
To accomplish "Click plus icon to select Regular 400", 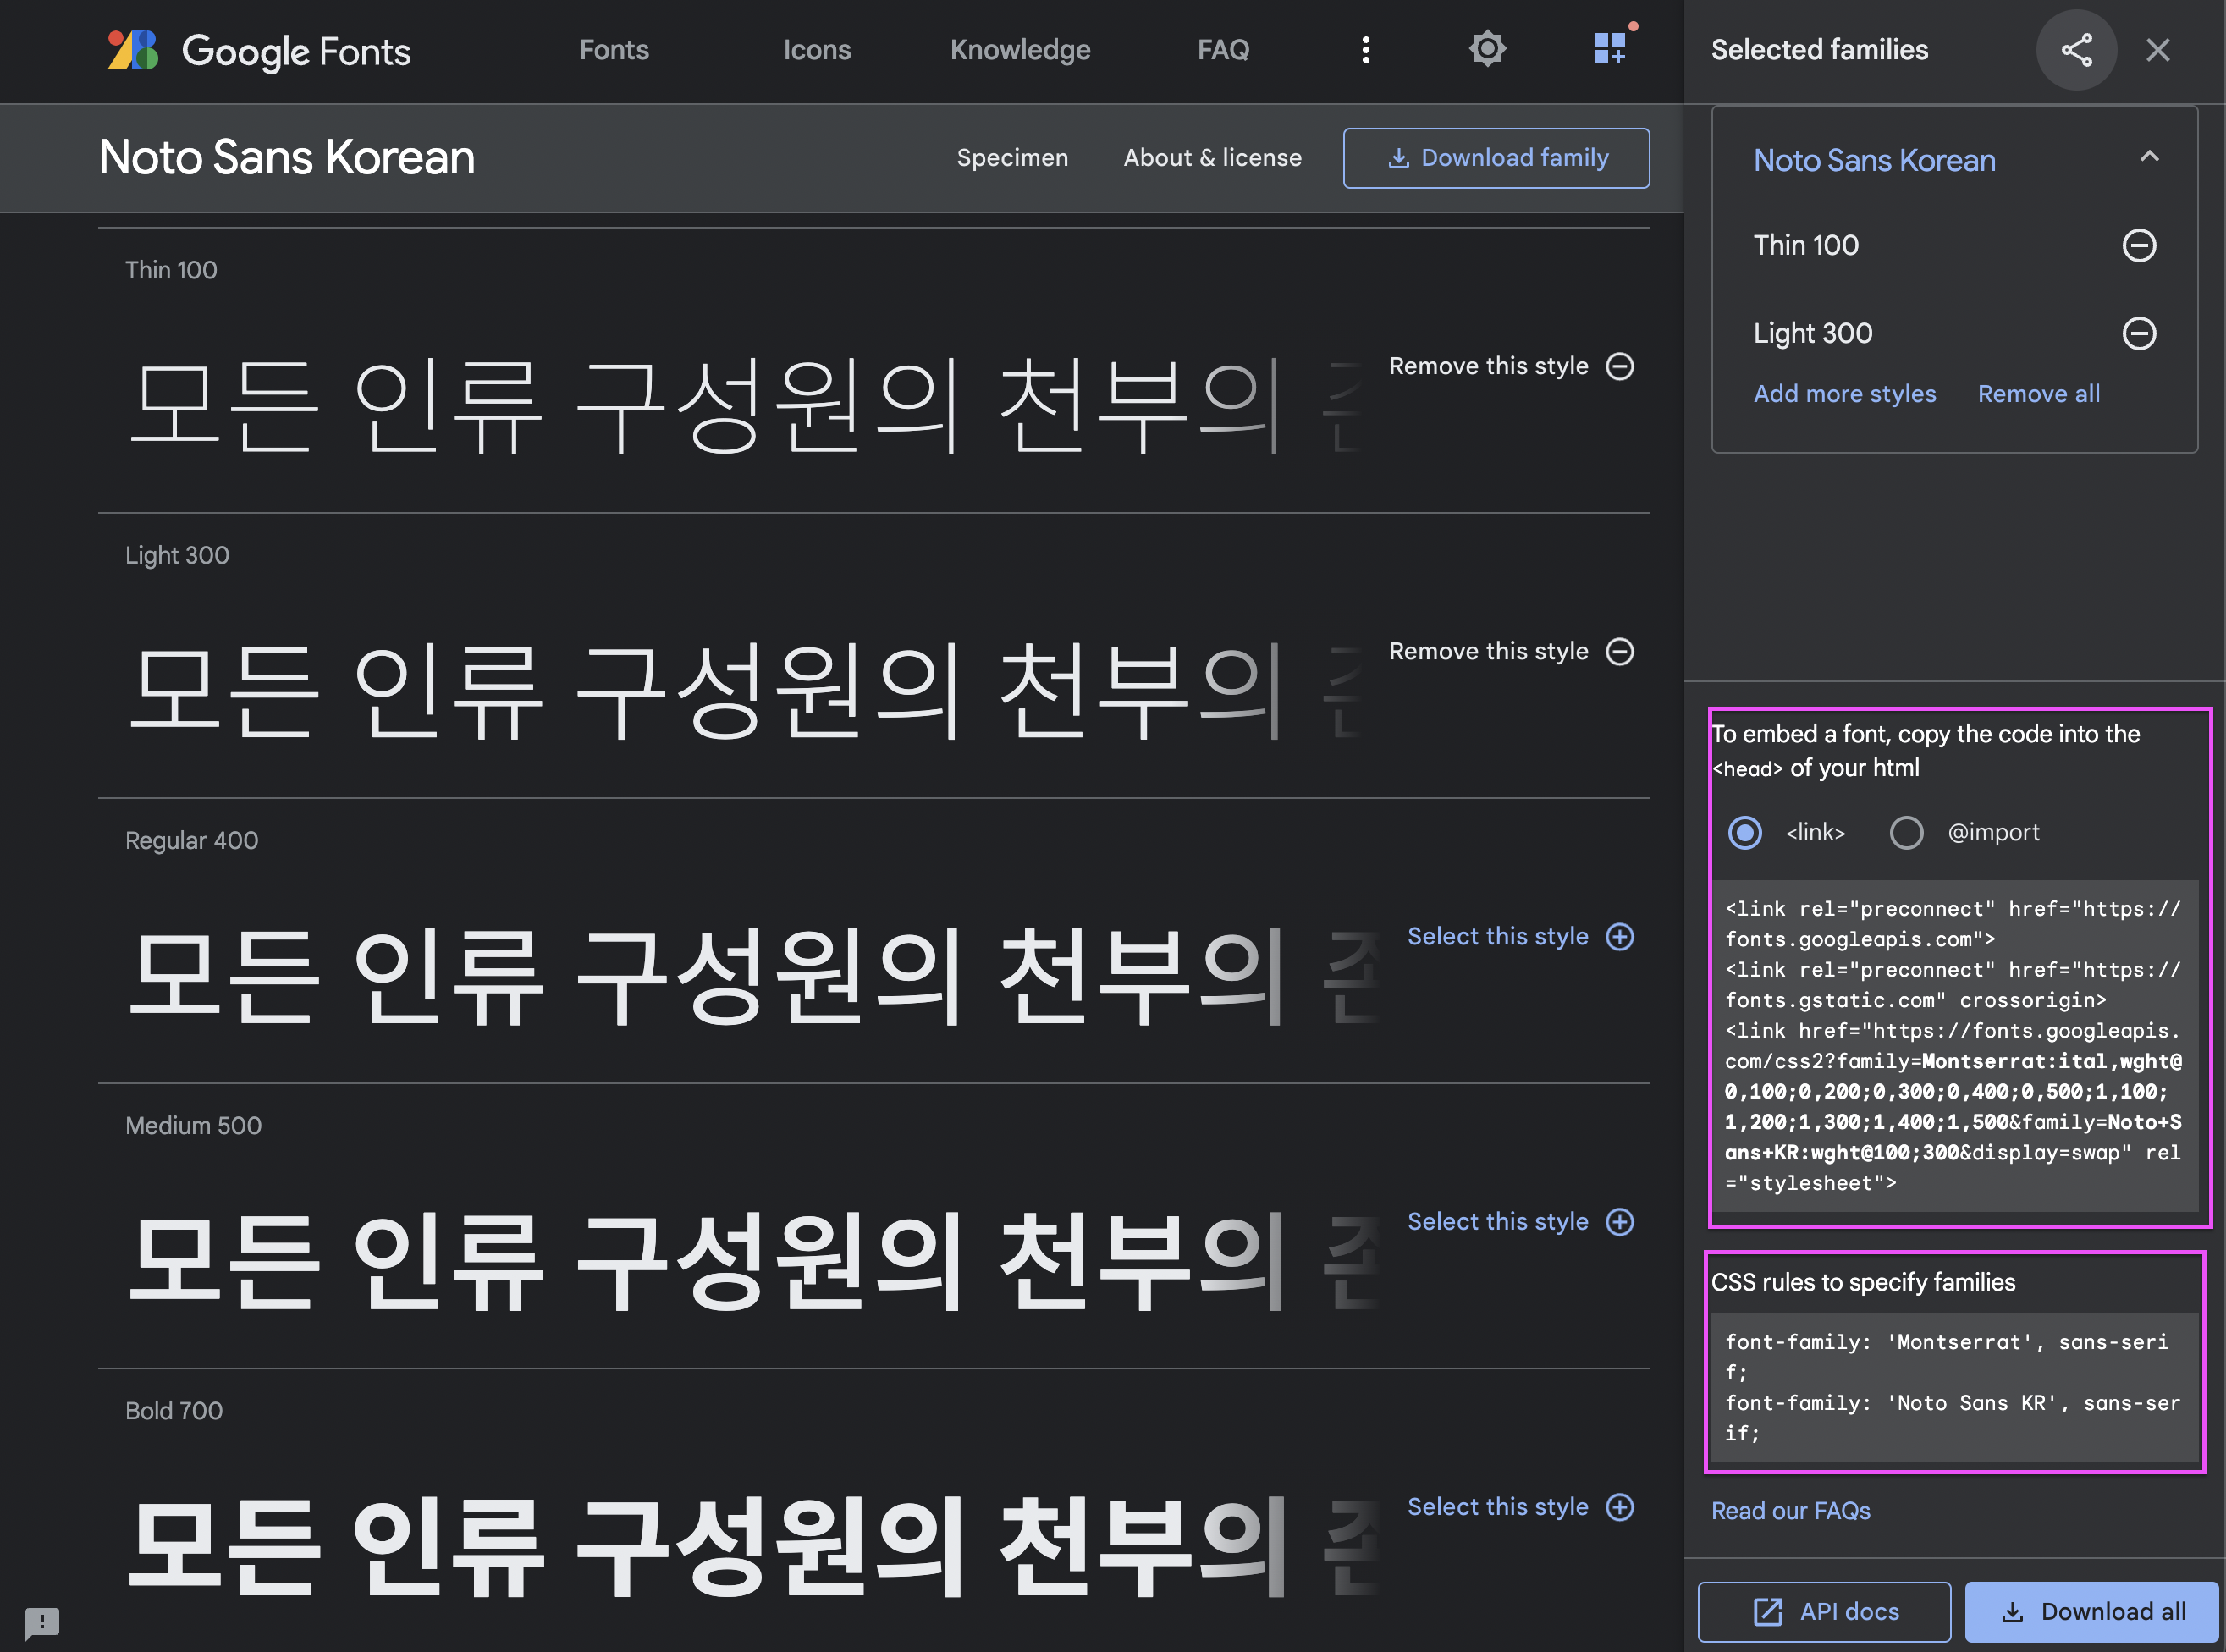I will coord(1619,937).
